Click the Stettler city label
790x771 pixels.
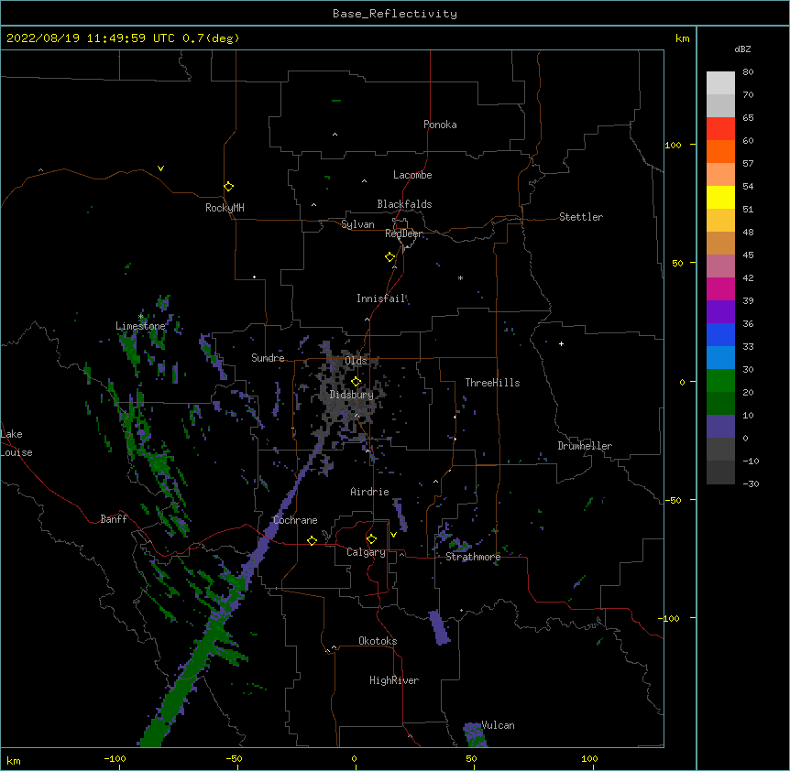click(x=581, y=217)
